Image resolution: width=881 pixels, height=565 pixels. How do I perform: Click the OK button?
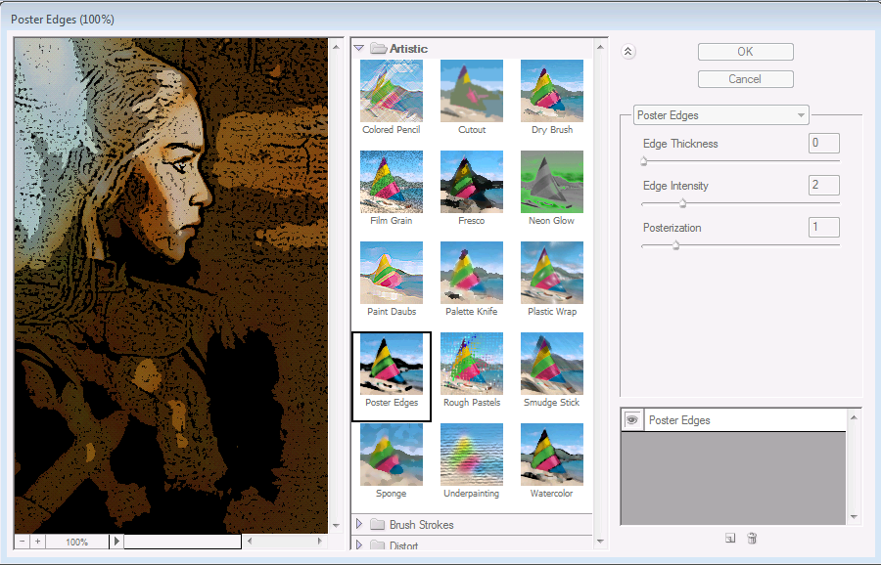[x=745, y=52]
